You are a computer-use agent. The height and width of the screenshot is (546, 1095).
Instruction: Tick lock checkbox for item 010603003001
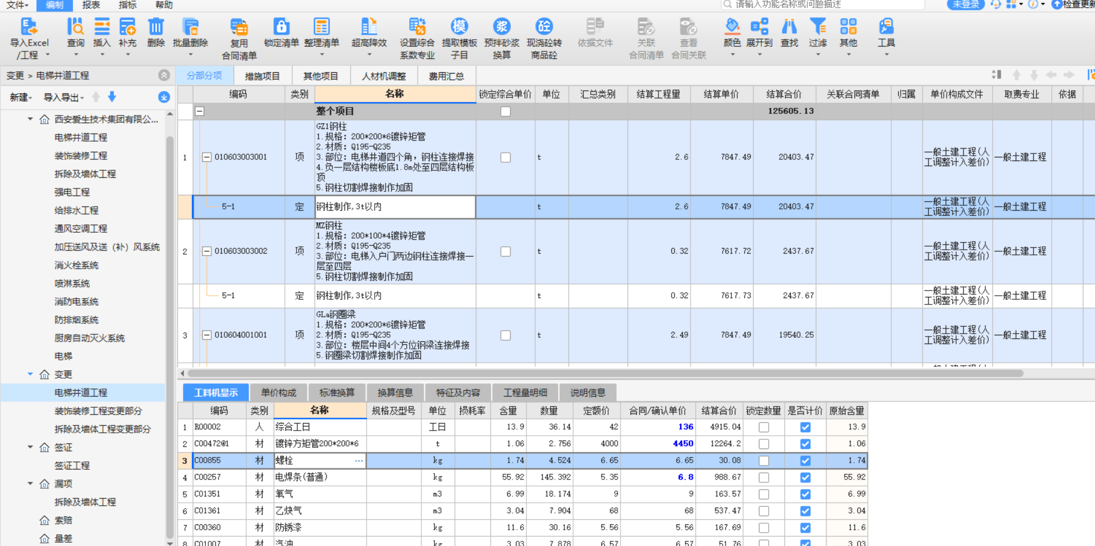click(505, 157)
